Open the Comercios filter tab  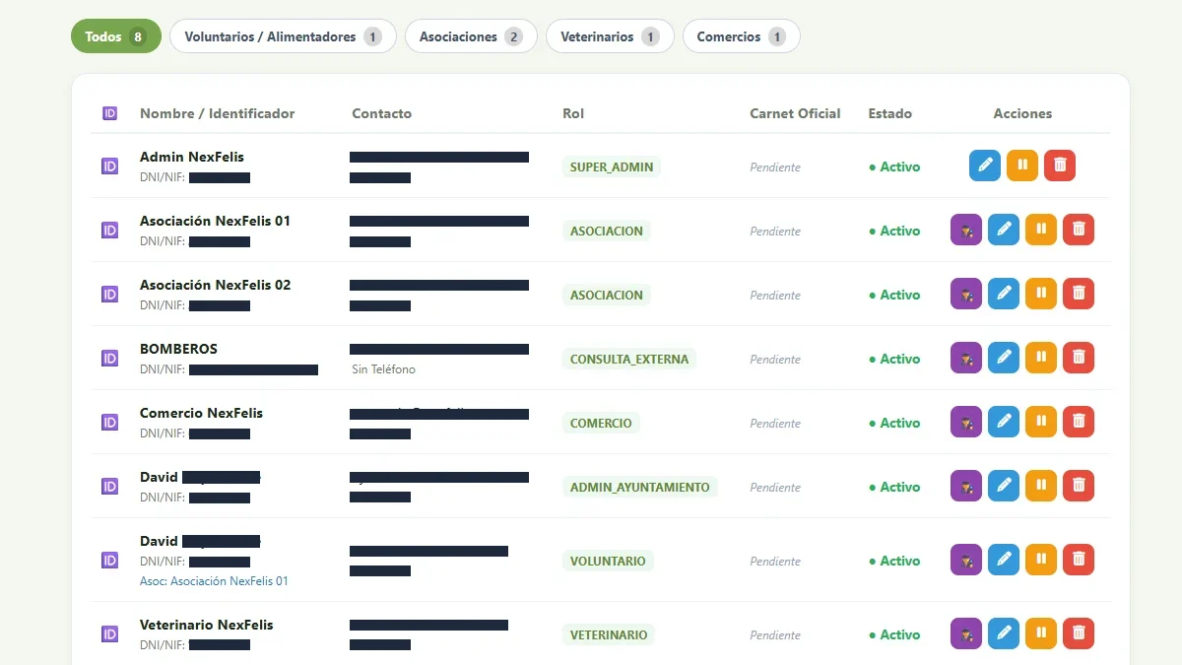coord(742,36)
